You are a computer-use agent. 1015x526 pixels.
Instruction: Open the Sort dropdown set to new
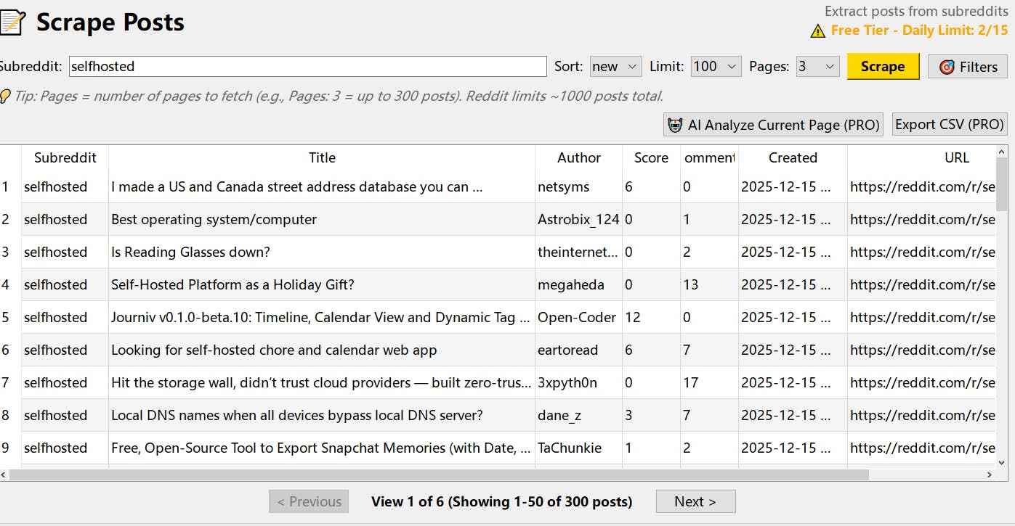(x=615, y=66)
